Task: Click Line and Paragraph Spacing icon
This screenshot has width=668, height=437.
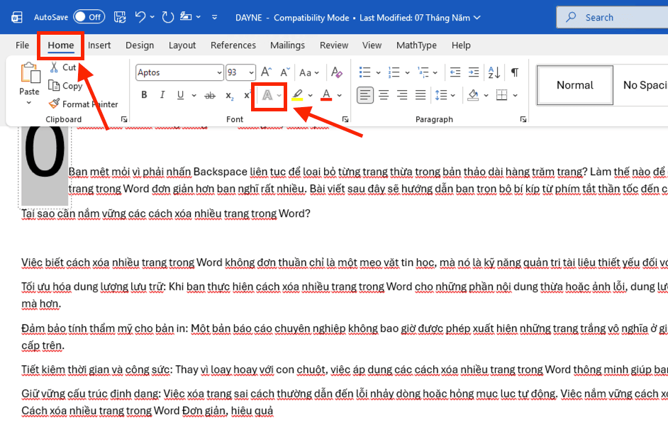Action: [x=441, y=95]
